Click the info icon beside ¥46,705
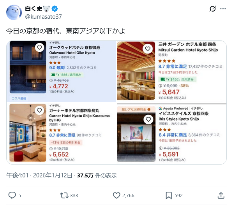Viewport: 233px width, 205px height. (51, 81)
